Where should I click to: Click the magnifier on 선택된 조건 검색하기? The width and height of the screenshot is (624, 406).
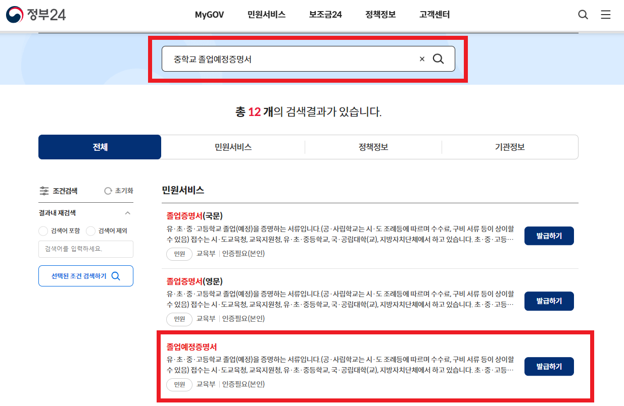point(116,275)
